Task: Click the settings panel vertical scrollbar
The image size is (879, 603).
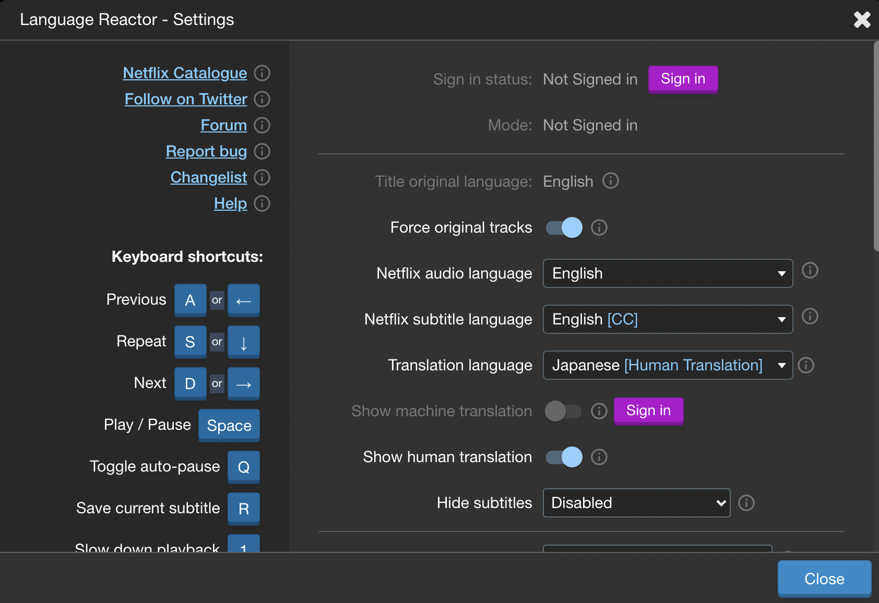Action: coord(876,146)
